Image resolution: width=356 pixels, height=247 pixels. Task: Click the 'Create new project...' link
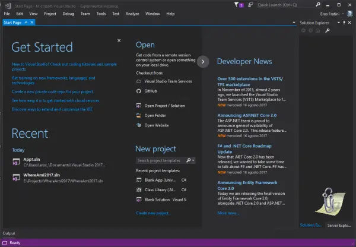tap(153, 213)
